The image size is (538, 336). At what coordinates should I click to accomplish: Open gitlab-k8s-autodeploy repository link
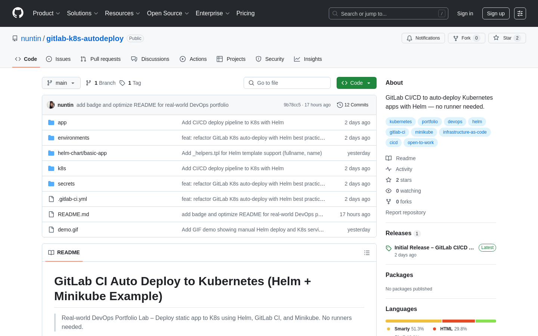pyautogui.click(x=85, y=38)
